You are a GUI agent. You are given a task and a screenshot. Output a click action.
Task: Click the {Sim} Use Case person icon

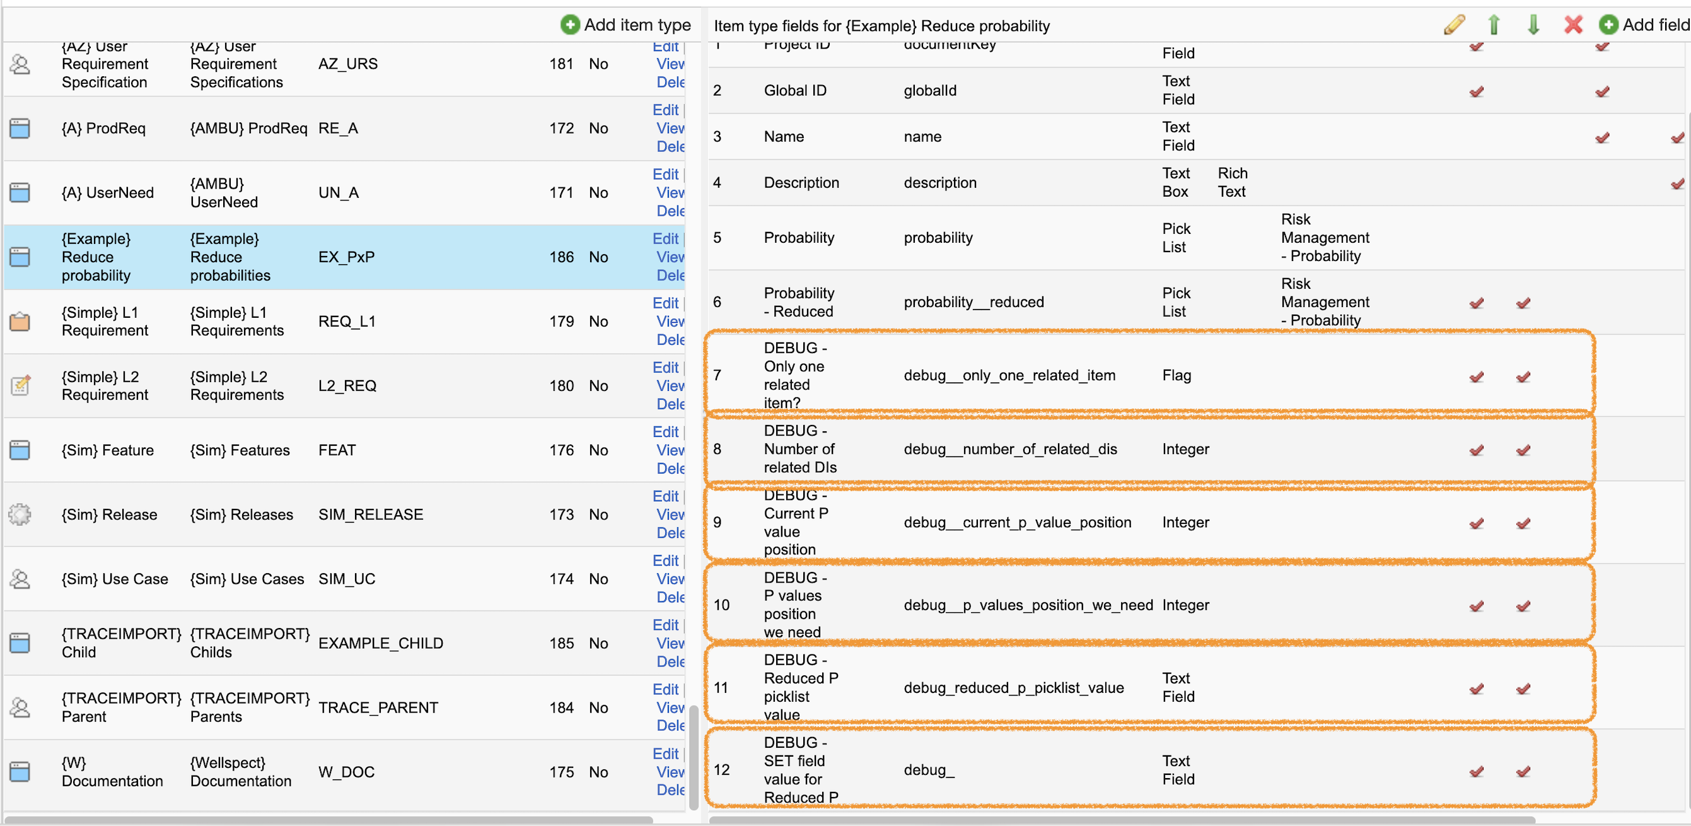coord(20,578)
